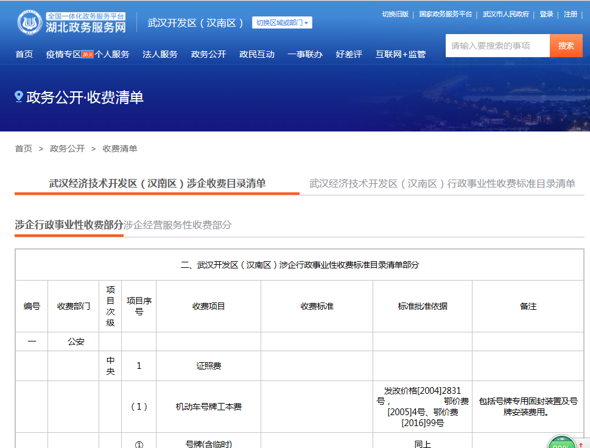Switch to 行政事业性收费标准目录清单 tab
Screen dimensions: 590x448
[442, 183]
